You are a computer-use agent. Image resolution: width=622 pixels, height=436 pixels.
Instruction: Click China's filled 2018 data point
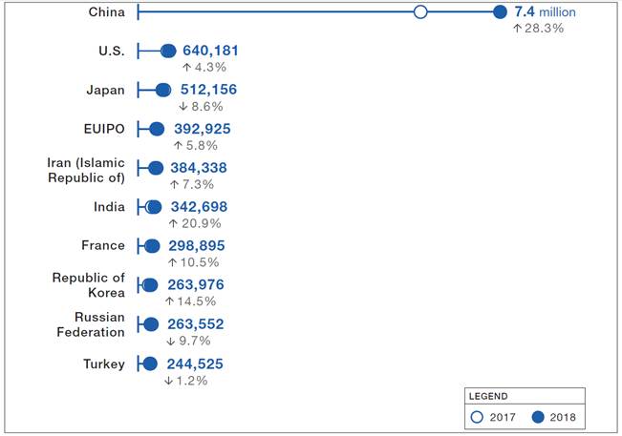500,12
